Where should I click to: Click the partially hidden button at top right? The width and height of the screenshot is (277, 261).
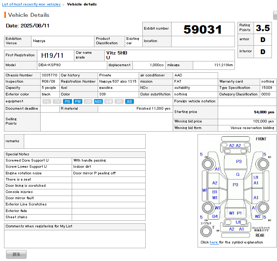pyautogui.click(x=275, y=15)
